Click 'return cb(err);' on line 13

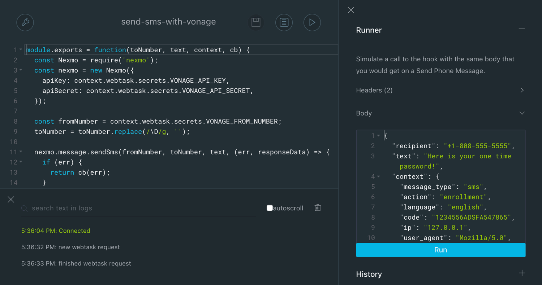click(x=80, y=172)
